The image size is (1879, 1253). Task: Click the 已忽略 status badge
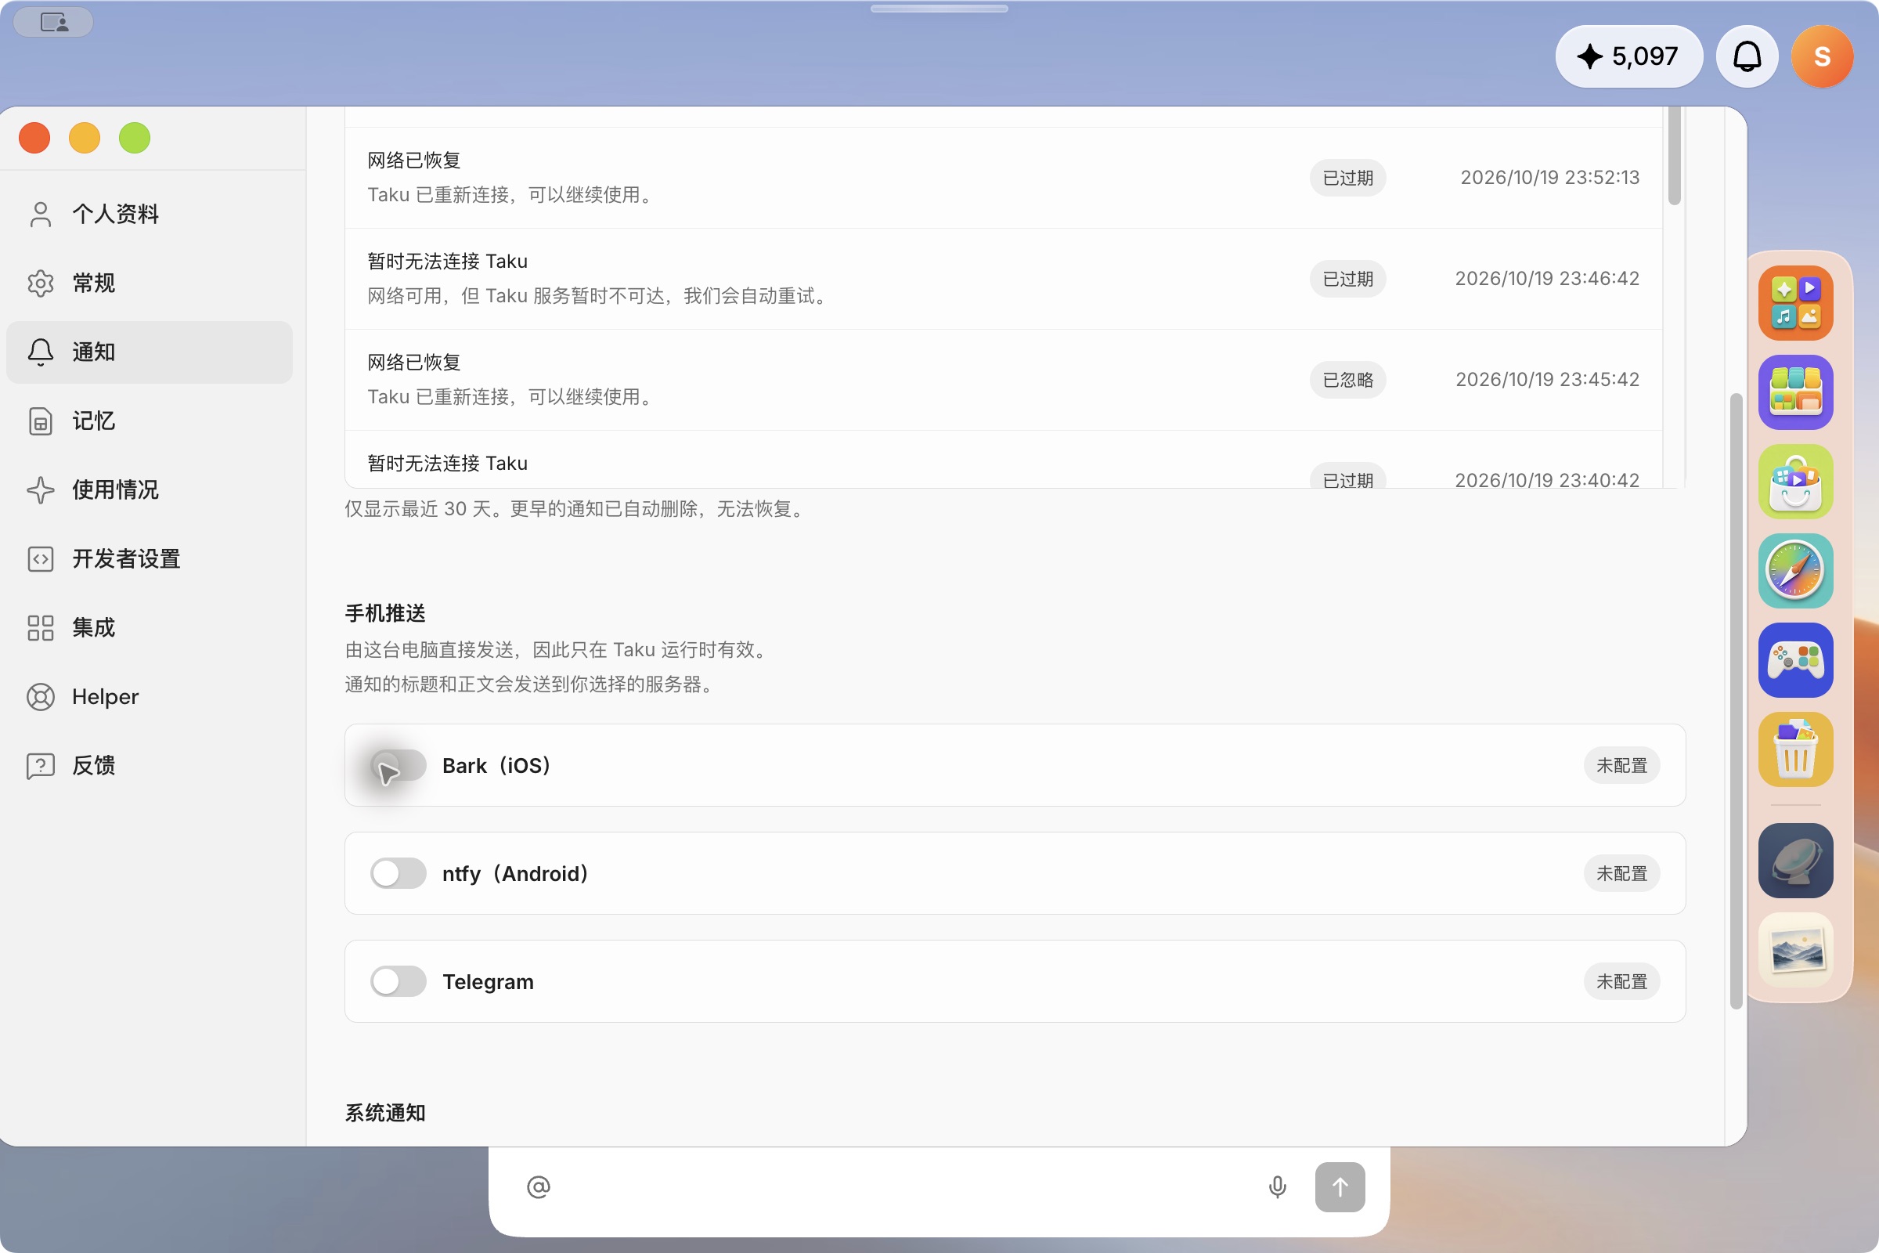(1347, 380)
